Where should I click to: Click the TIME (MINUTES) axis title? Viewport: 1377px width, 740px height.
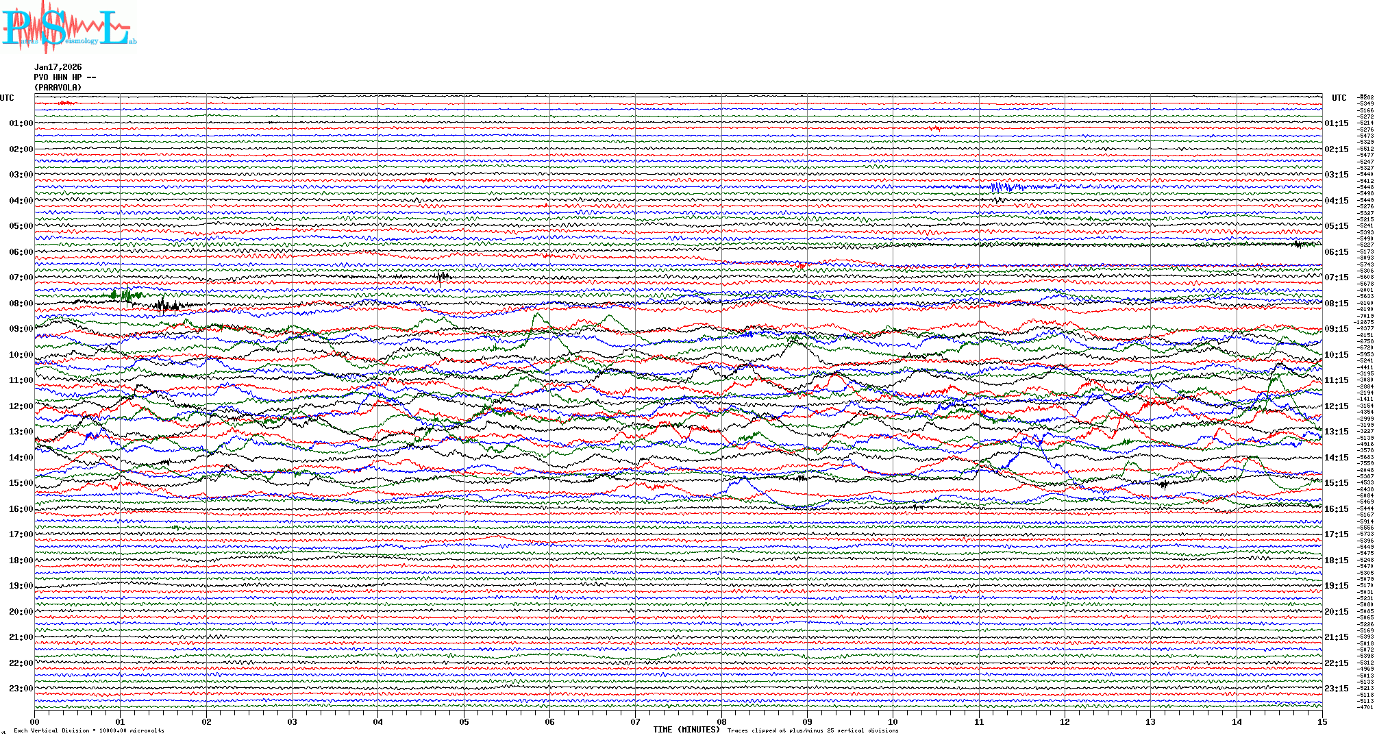pos(686,730)
